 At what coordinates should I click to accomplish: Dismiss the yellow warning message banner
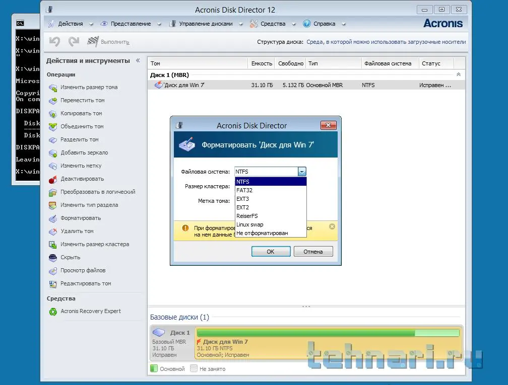[332, 226]
